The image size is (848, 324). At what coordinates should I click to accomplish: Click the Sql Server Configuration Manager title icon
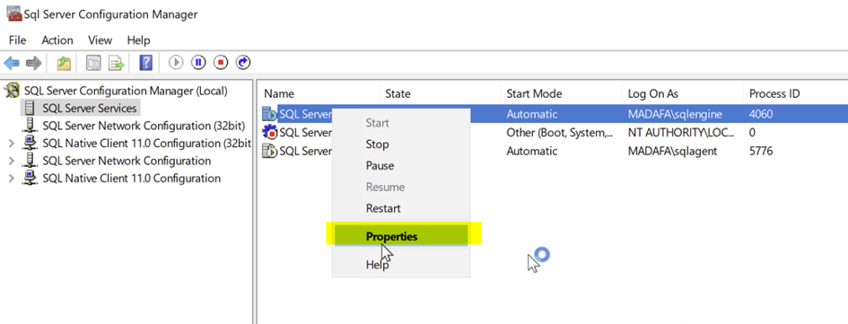click(x=14, y=14)
